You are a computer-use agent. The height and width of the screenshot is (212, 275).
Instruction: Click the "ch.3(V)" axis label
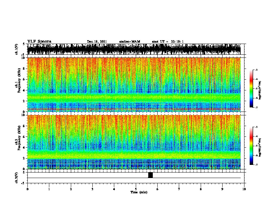(x=17, y=178)
